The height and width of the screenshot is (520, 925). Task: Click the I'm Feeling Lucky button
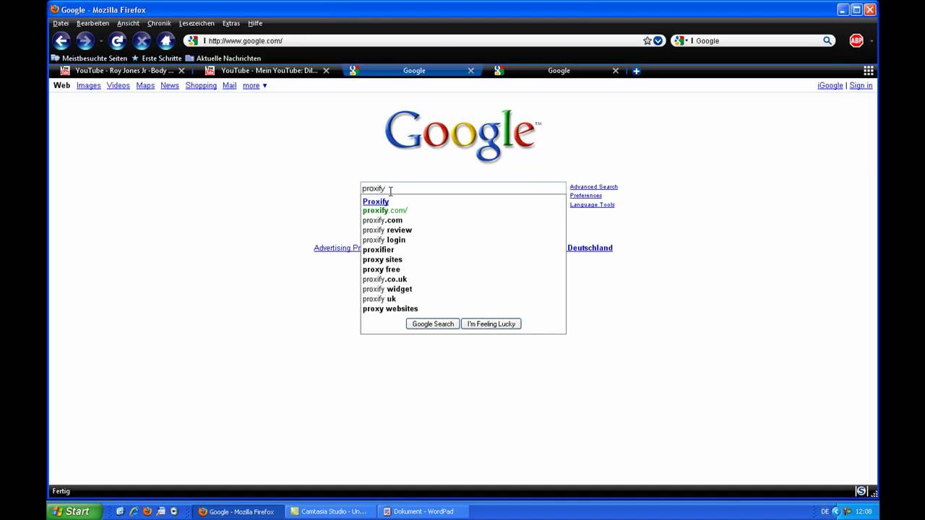491,324
